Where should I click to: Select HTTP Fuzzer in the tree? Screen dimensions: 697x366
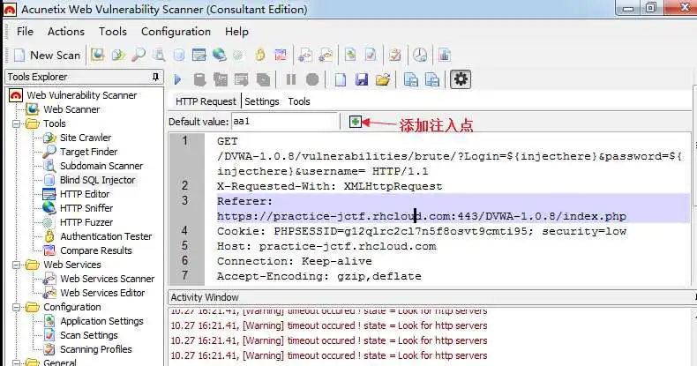86,222
